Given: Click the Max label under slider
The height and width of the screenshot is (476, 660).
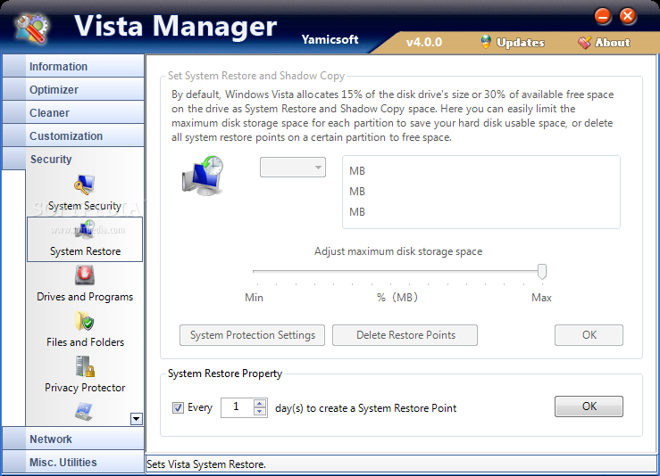Looking at the screenshot, I should [541, 298].
